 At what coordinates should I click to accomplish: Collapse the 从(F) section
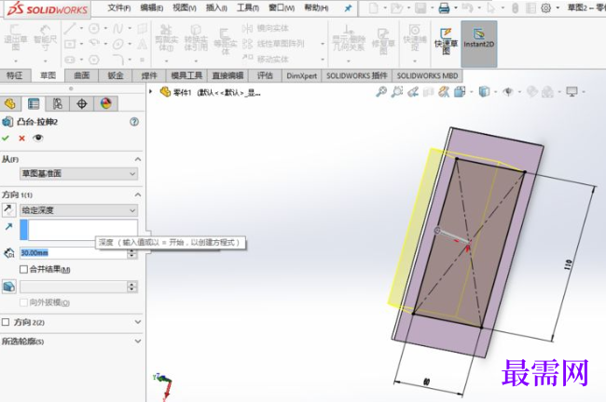138,159
